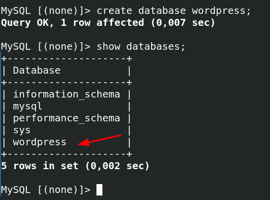The height and width of the screenshot is (200, 270).
Task: Click the second 'MySQL [(none)]>' prompt
Action: (46, 47)
